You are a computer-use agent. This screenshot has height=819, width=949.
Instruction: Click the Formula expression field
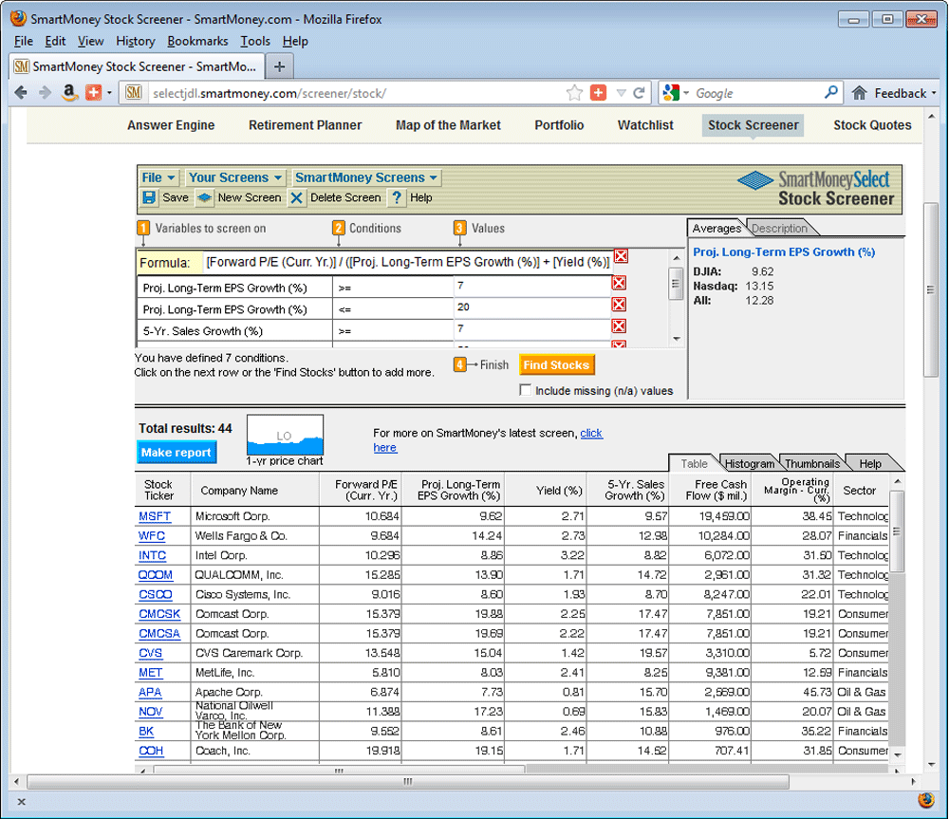[407, 263]
